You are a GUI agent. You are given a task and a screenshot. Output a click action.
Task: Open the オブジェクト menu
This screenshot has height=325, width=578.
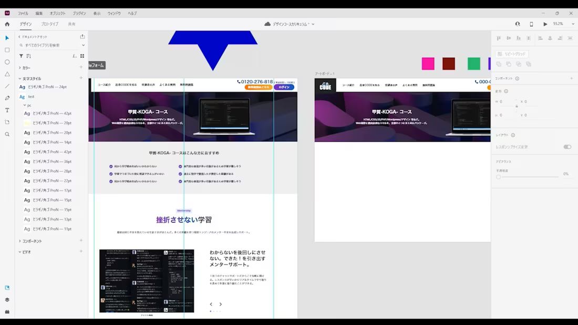(57, 13)
